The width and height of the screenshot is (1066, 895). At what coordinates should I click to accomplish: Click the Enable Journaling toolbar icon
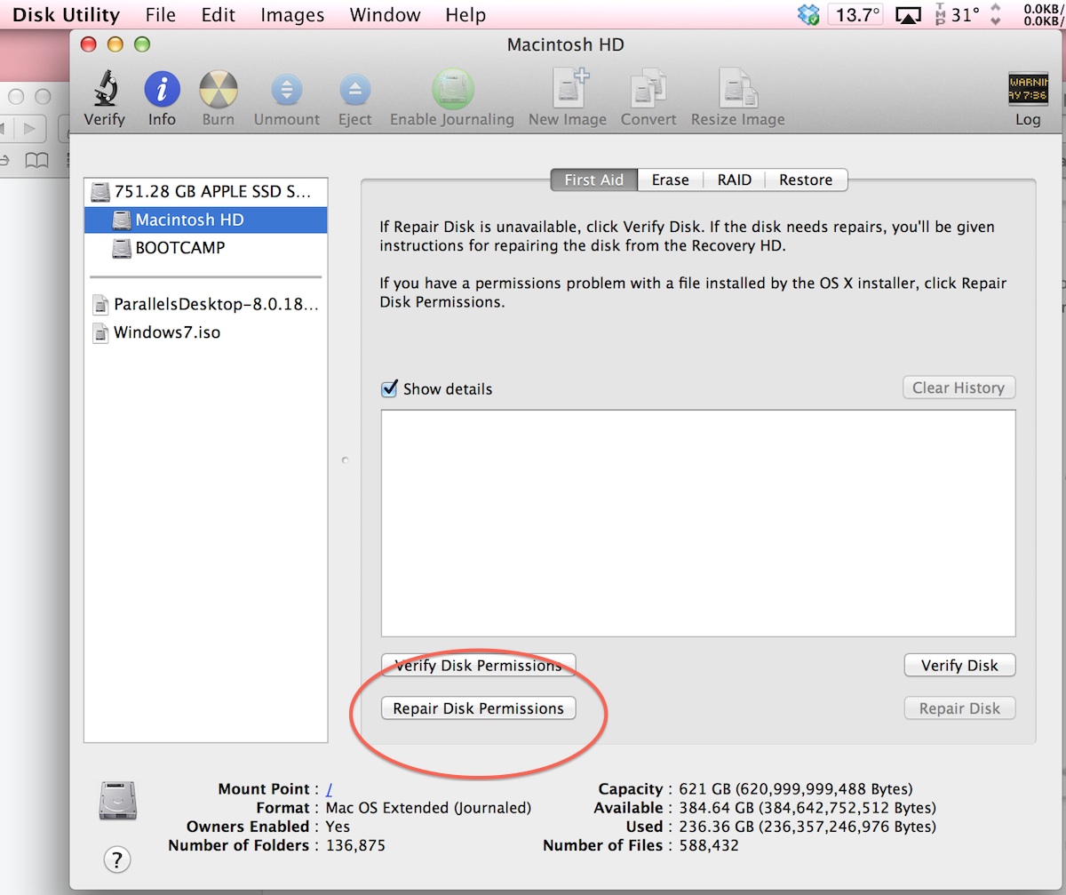[452, 89]
